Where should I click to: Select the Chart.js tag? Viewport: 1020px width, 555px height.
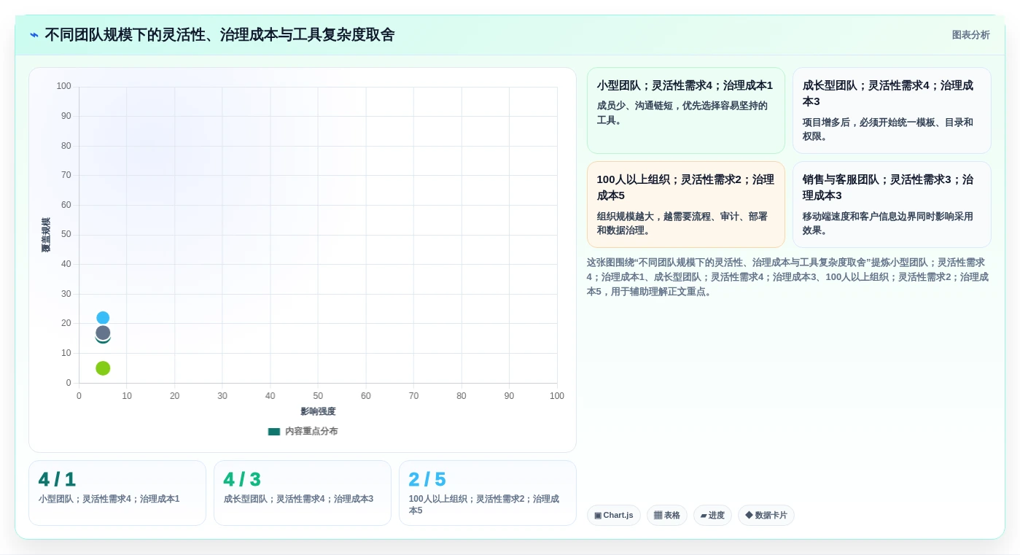pyautogui.click(x=614, y=516)
